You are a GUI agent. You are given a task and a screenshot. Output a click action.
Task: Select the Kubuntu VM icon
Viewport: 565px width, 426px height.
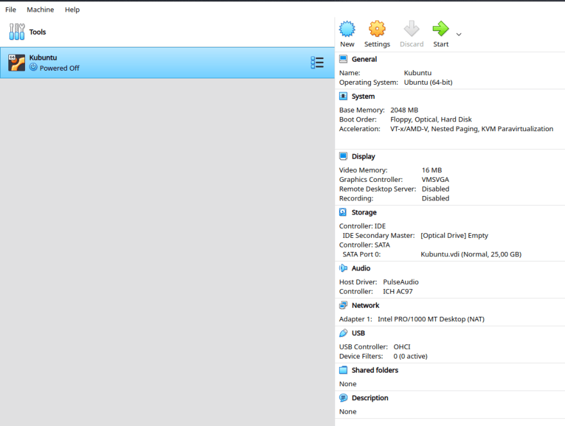coord(17,63)
